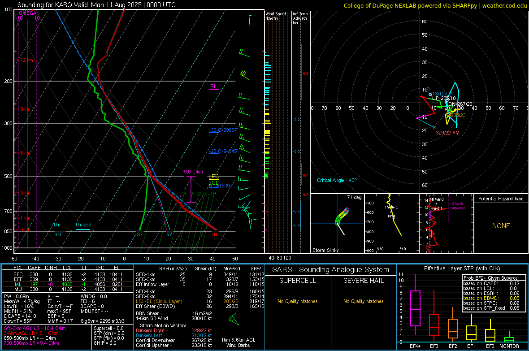Click the 'MMP = 0.17' value
529x351 pixels.
(60, 321)
